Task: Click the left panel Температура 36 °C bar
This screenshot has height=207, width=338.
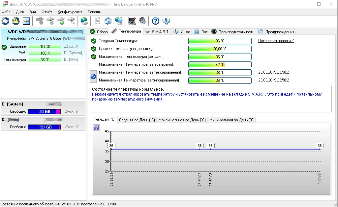Action: (45, 59)
